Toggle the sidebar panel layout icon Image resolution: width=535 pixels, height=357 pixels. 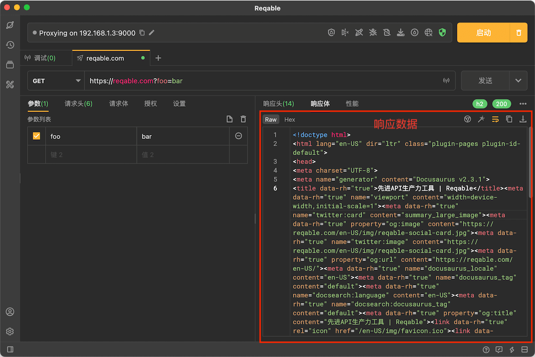pyautogui.click(x=10, y=350)
